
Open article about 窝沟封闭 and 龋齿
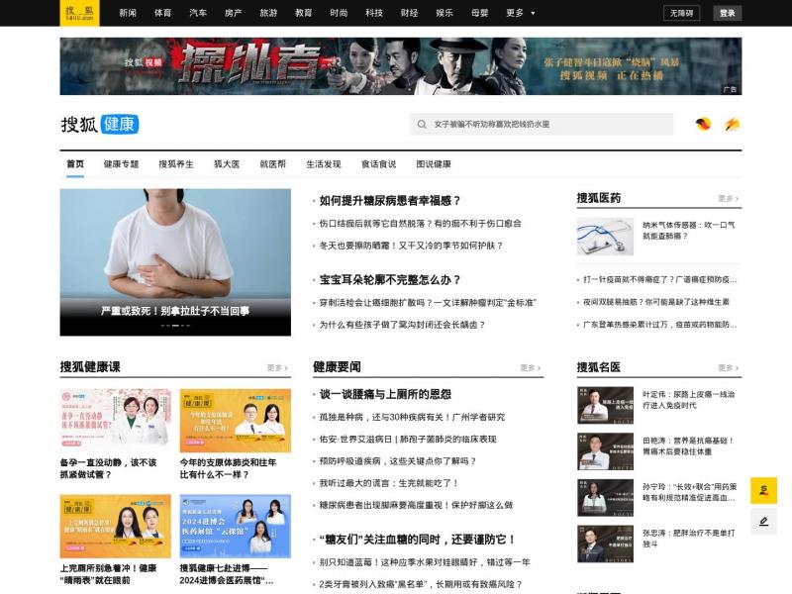pyautogui.click(x=402, y=325)
